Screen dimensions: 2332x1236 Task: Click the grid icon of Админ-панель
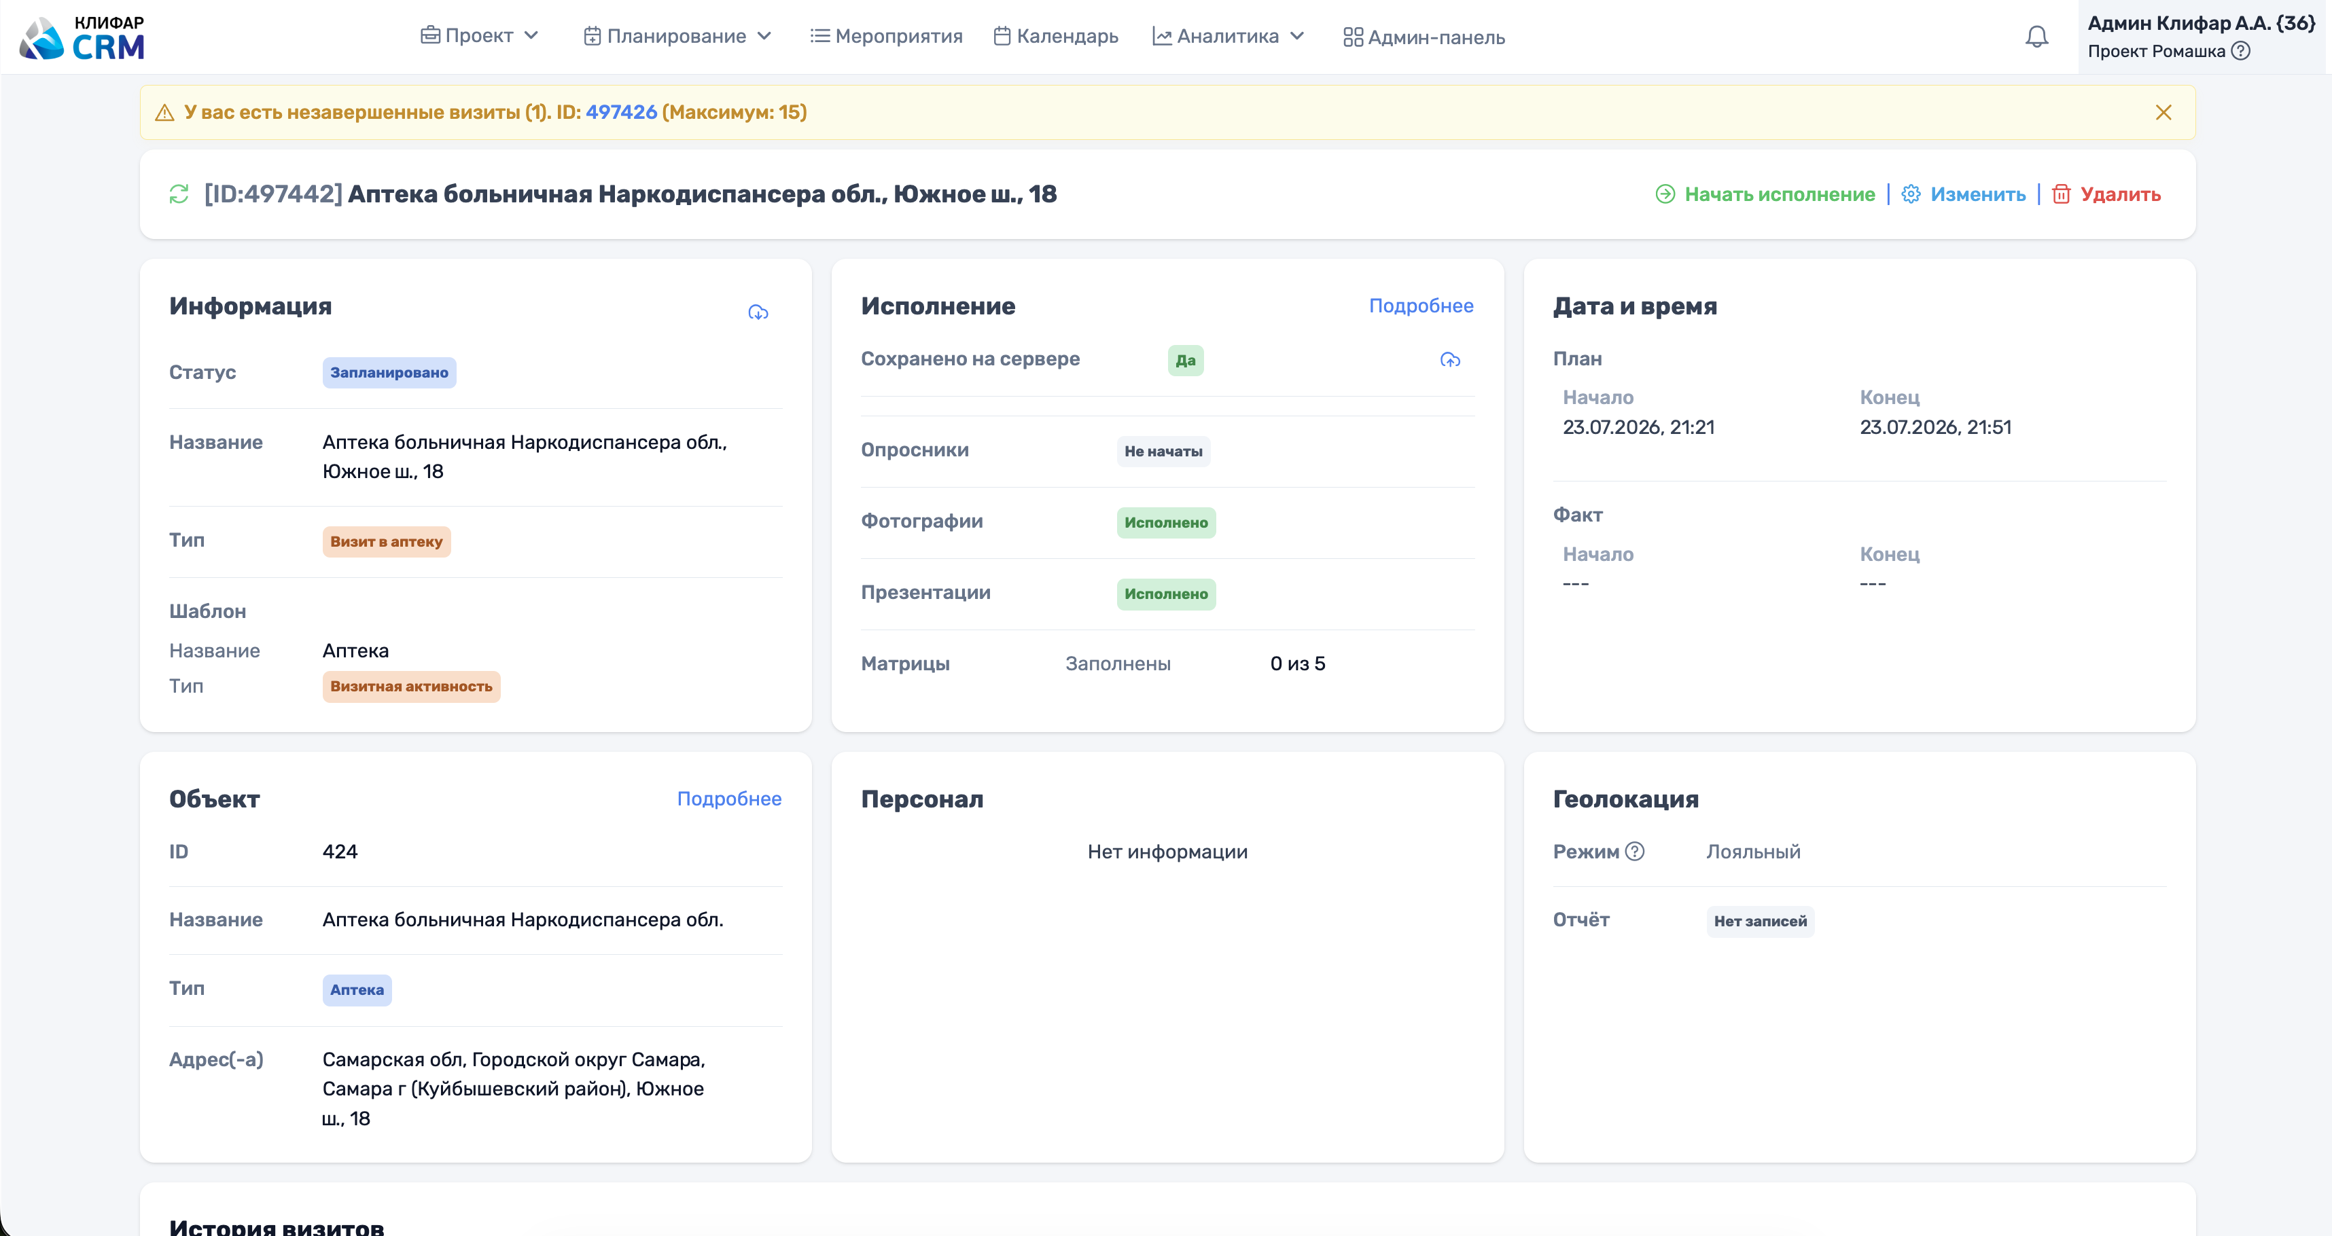pos(1354,37)
